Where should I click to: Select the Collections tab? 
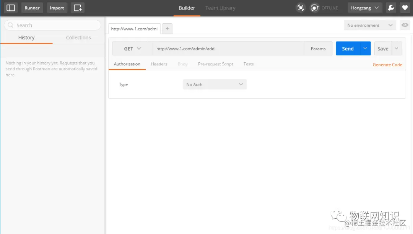[78, 37]
